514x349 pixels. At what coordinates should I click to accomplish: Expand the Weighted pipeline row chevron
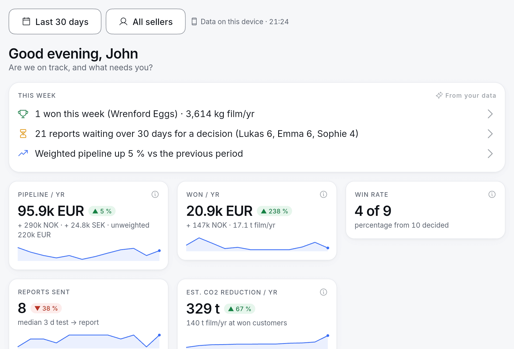point(490,154)
